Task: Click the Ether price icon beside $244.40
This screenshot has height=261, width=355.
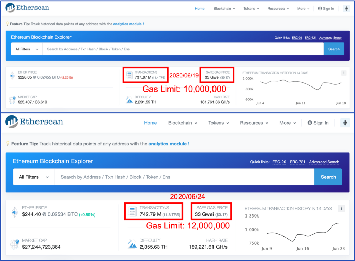Action: tap(14, 213)
